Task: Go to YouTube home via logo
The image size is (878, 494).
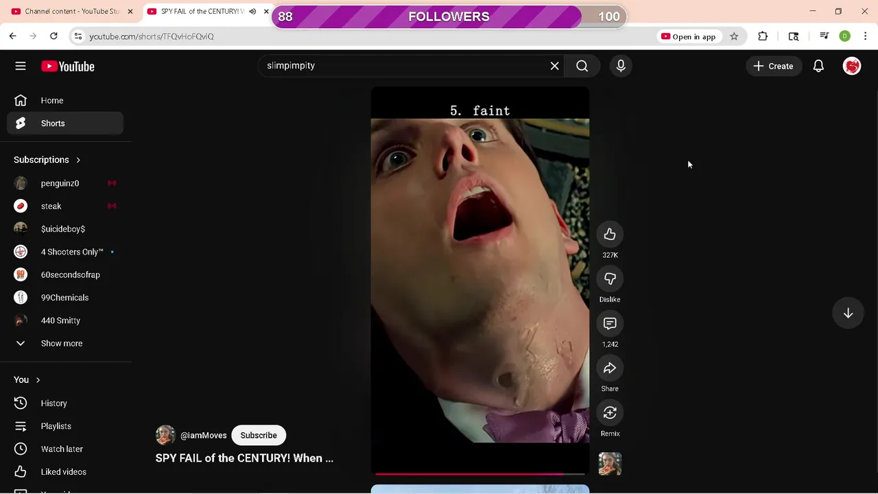Action: click(x=67, y=67)
